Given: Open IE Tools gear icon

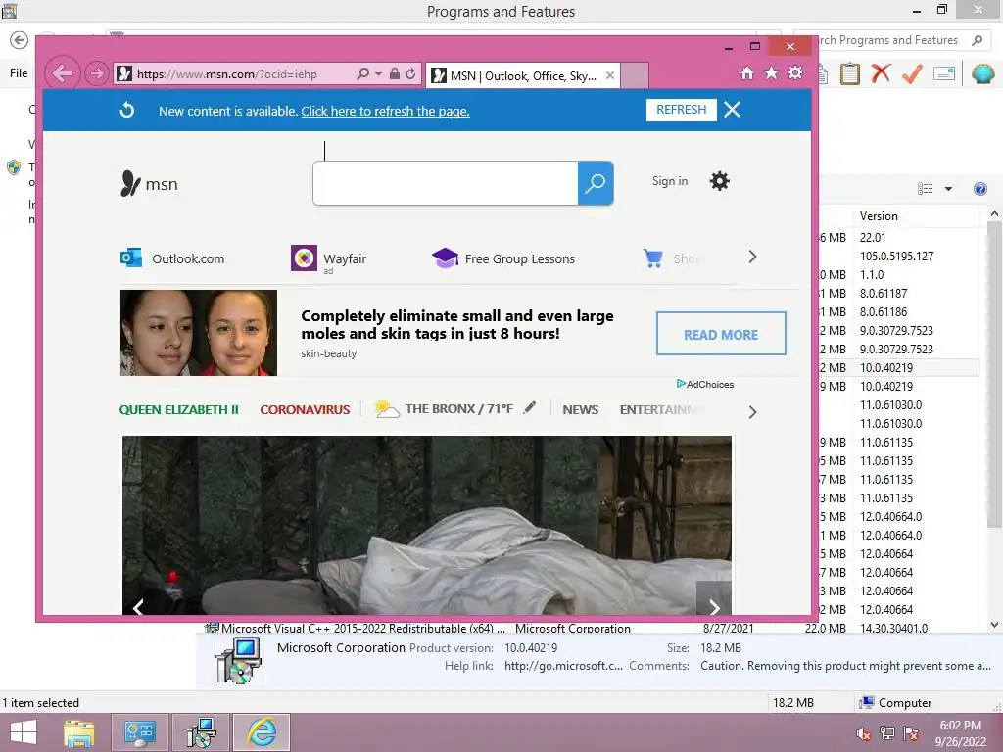Looking at the screenshot, I should (x=795, y=72).
